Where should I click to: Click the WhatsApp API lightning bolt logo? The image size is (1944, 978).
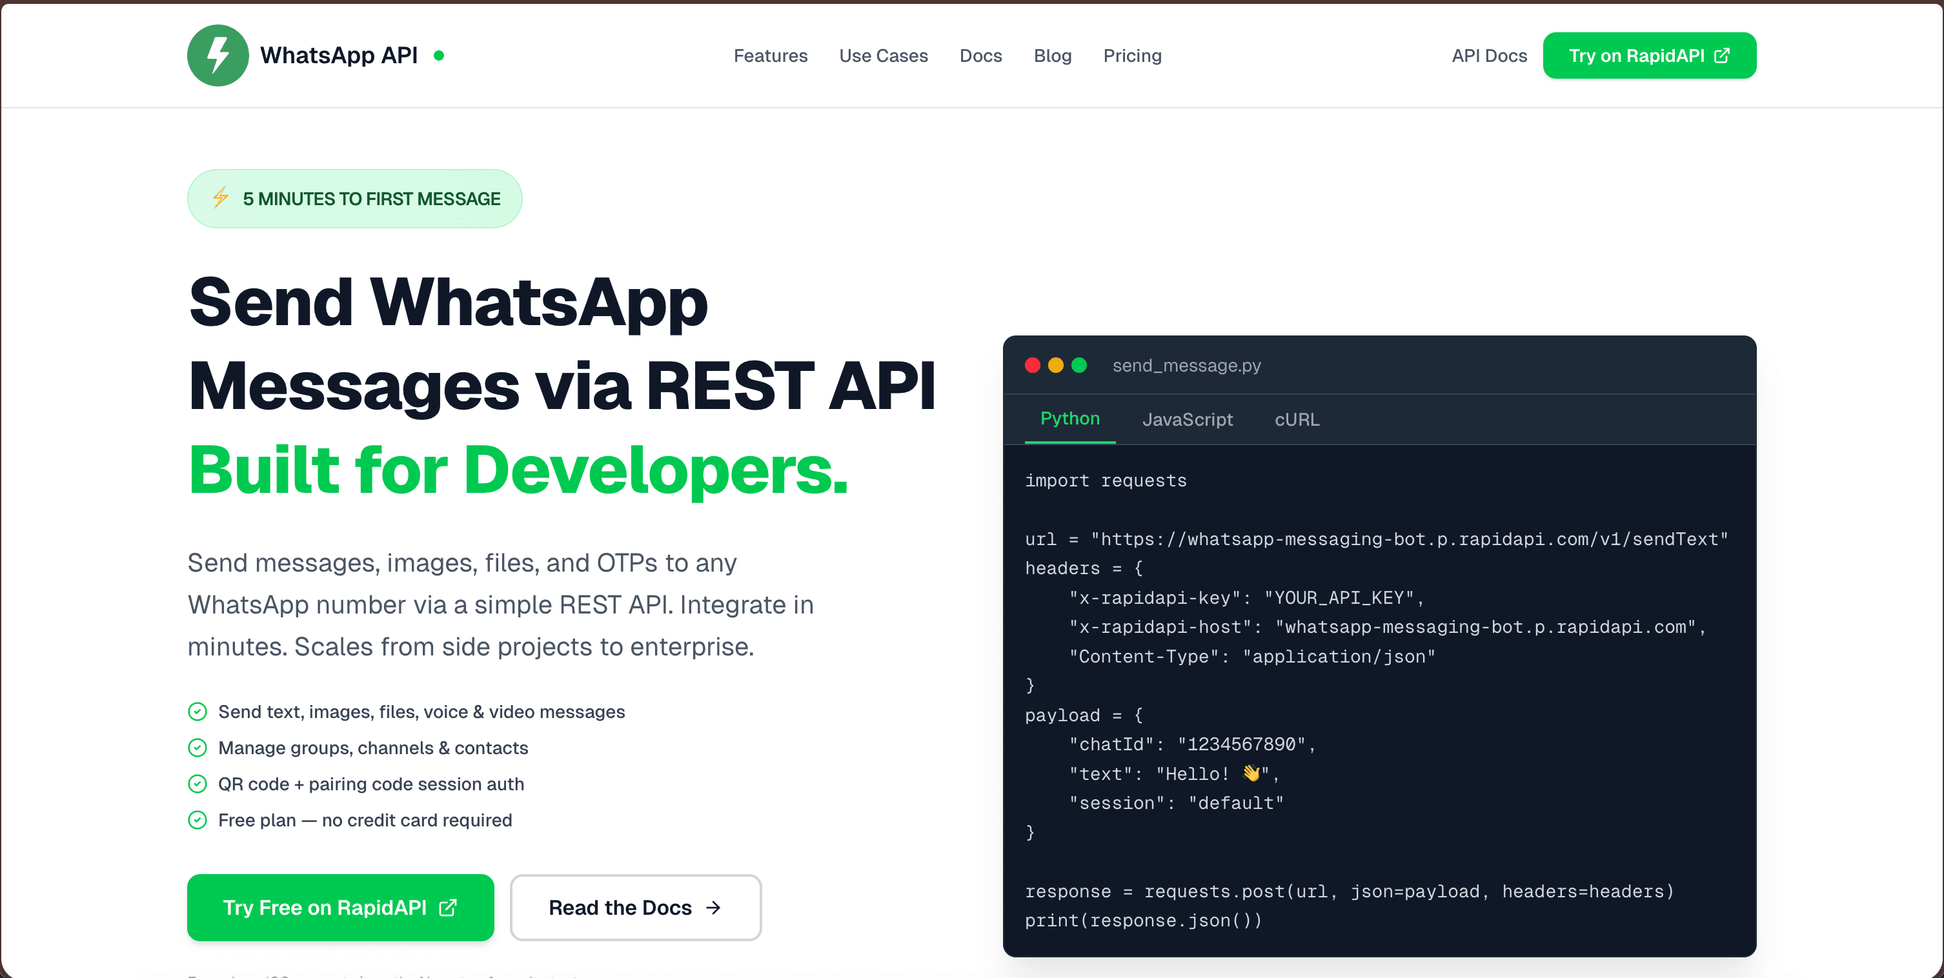coord(217,55)
